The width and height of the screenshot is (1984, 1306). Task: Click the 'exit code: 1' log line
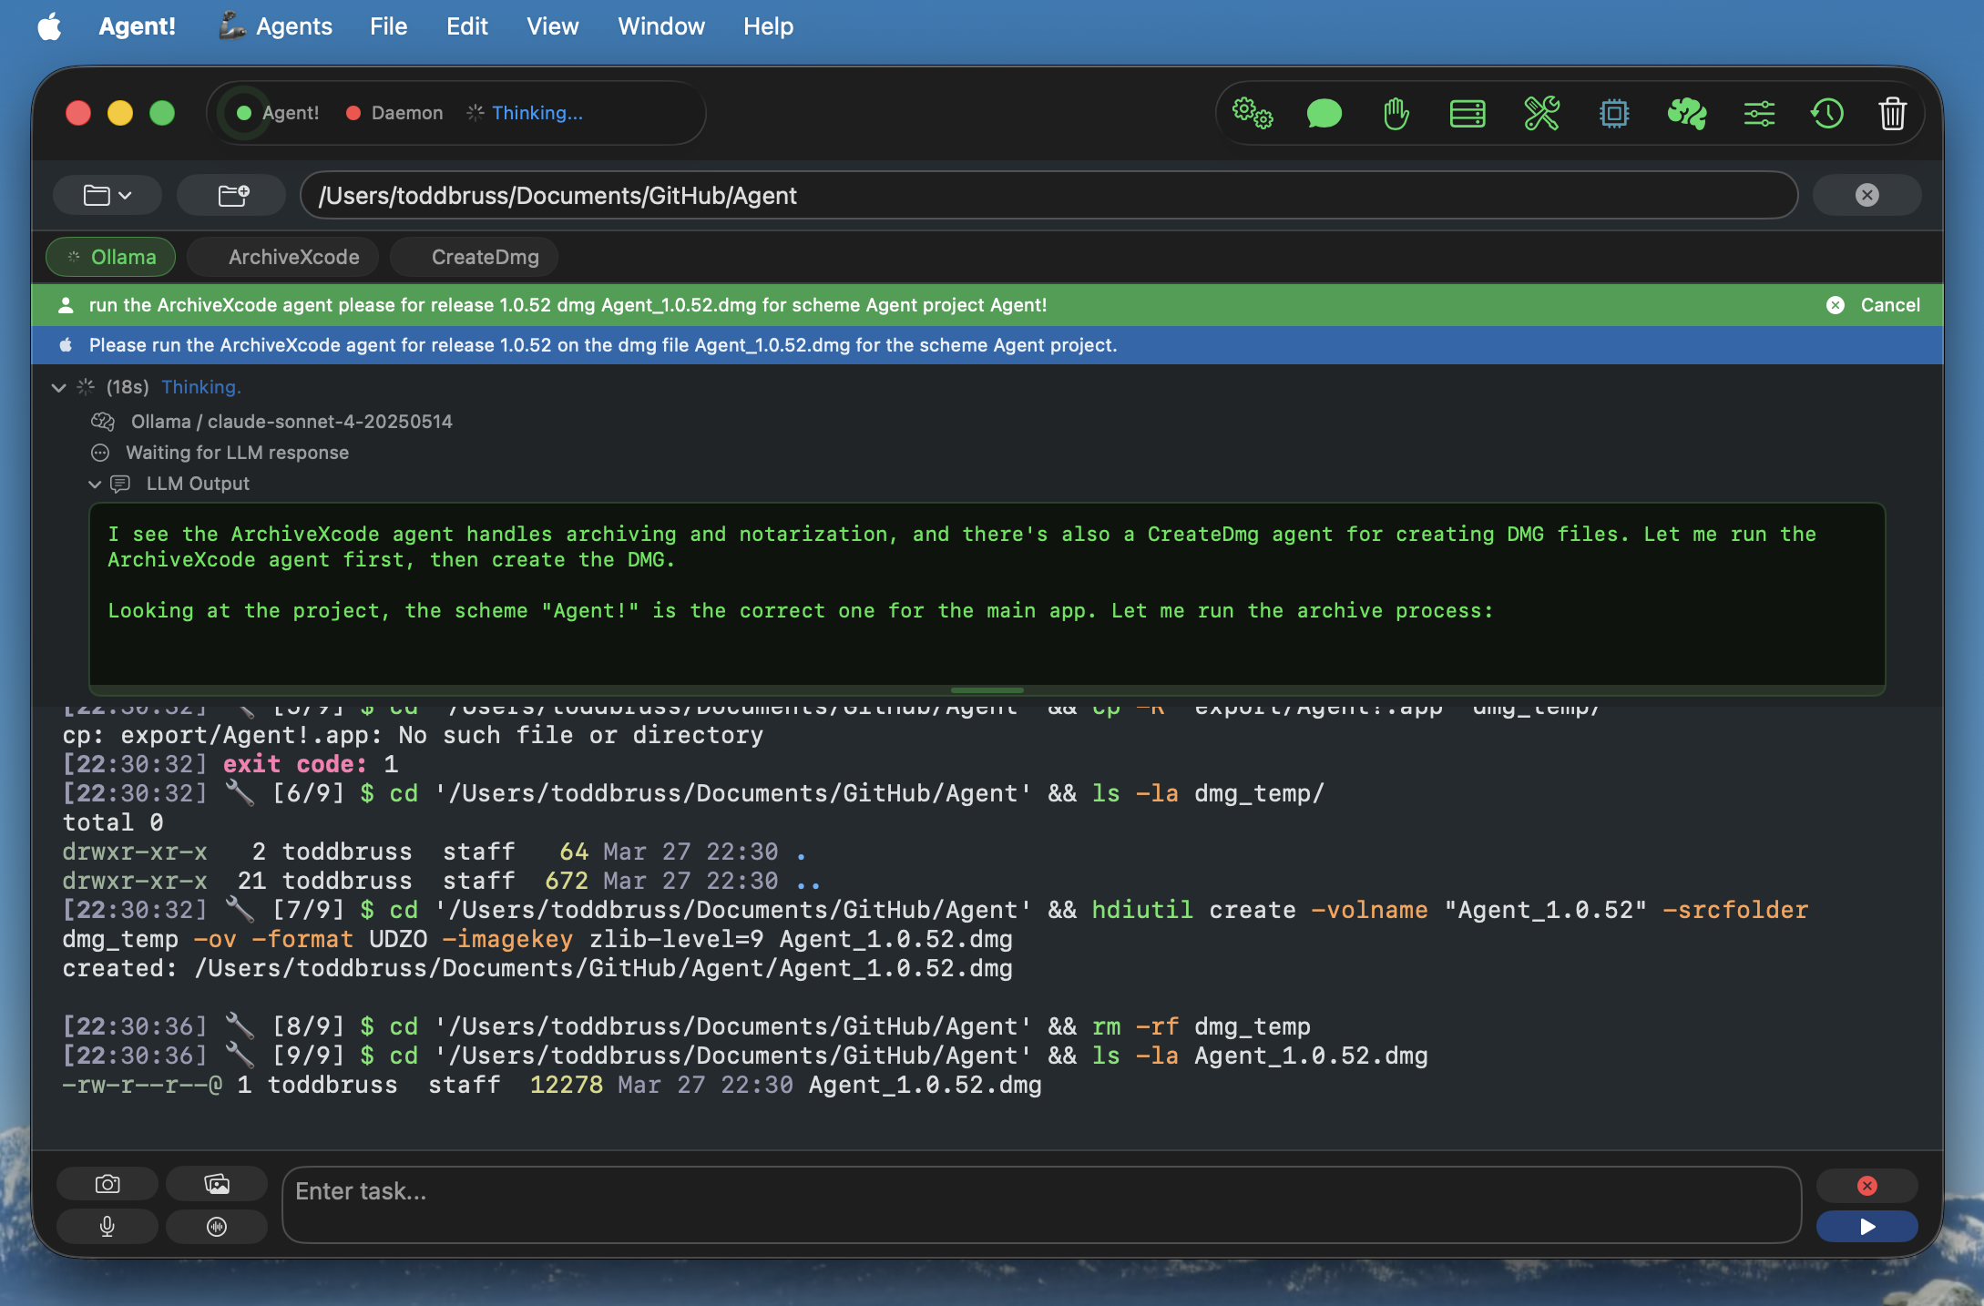[230, 764]
